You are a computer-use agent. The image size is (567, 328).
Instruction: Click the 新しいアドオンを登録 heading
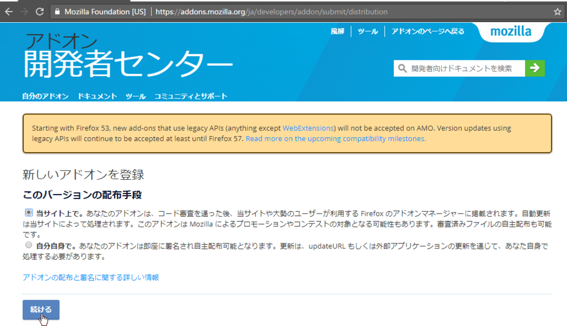point(83,174)
